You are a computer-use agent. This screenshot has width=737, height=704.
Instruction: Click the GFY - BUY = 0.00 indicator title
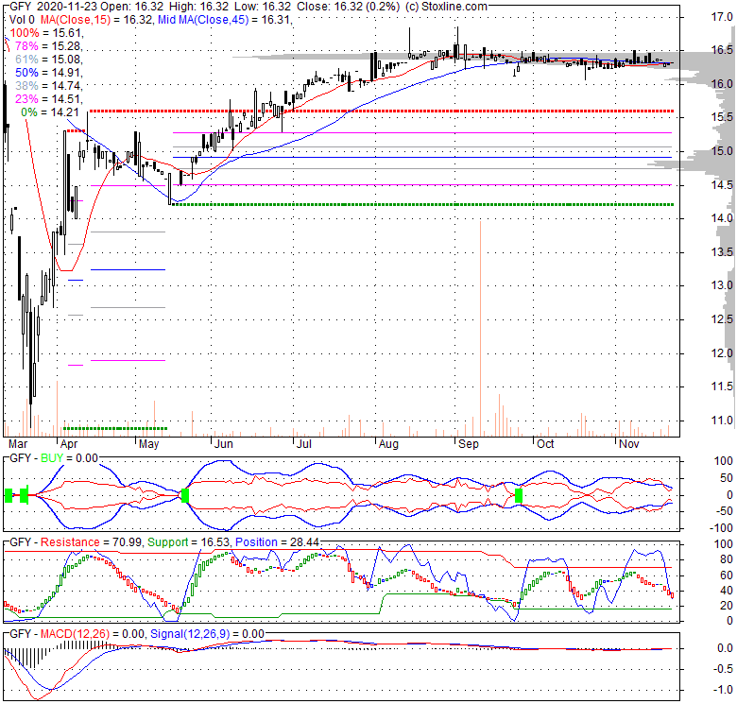[x=54, y=458]
